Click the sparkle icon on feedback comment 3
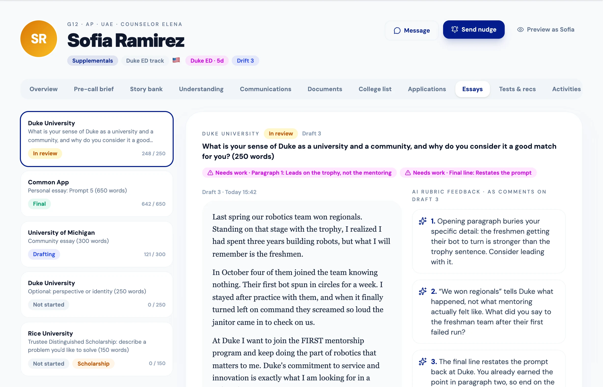603x387 pixels. click(x=423, y=362)
